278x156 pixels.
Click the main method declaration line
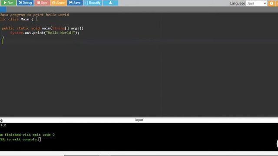pyautogui.click(x=43, y=28)
